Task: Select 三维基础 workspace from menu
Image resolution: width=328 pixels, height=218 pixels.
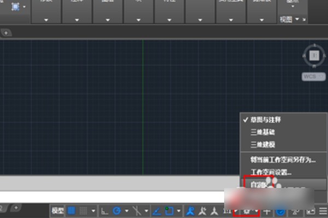Action: coord(262,132)
